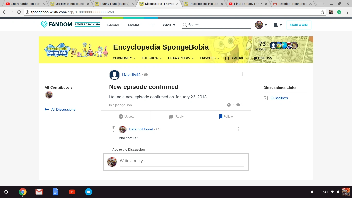Open the user avatar account dropdown
The image size is (352, 198).
click(x=261, y=25)
